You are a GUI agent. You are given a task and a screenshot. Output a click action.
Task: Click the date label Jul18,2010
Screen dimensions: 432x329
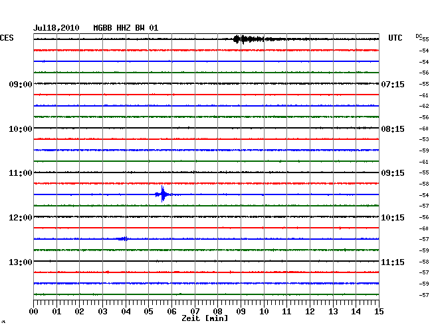tap(56, 28)
